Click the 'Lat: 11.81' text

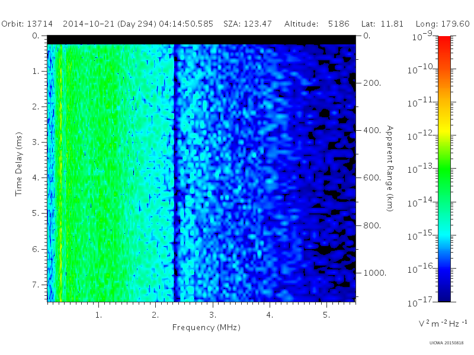[x=382, y=24]
